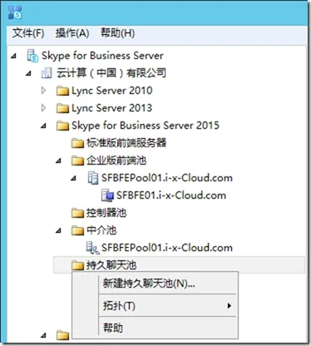Screen dimensions: 311x346
Task: Open the 帮助(H) menu
Action: tap(117, 33)
